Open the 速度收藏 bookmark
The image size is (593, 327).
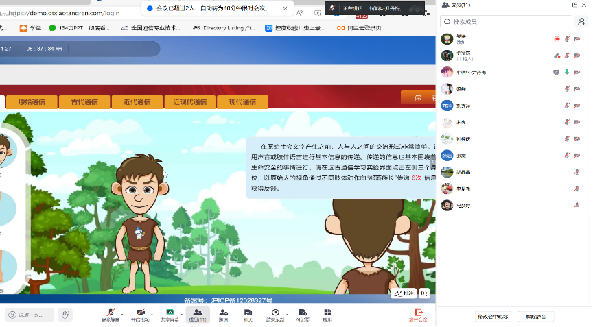295,28
